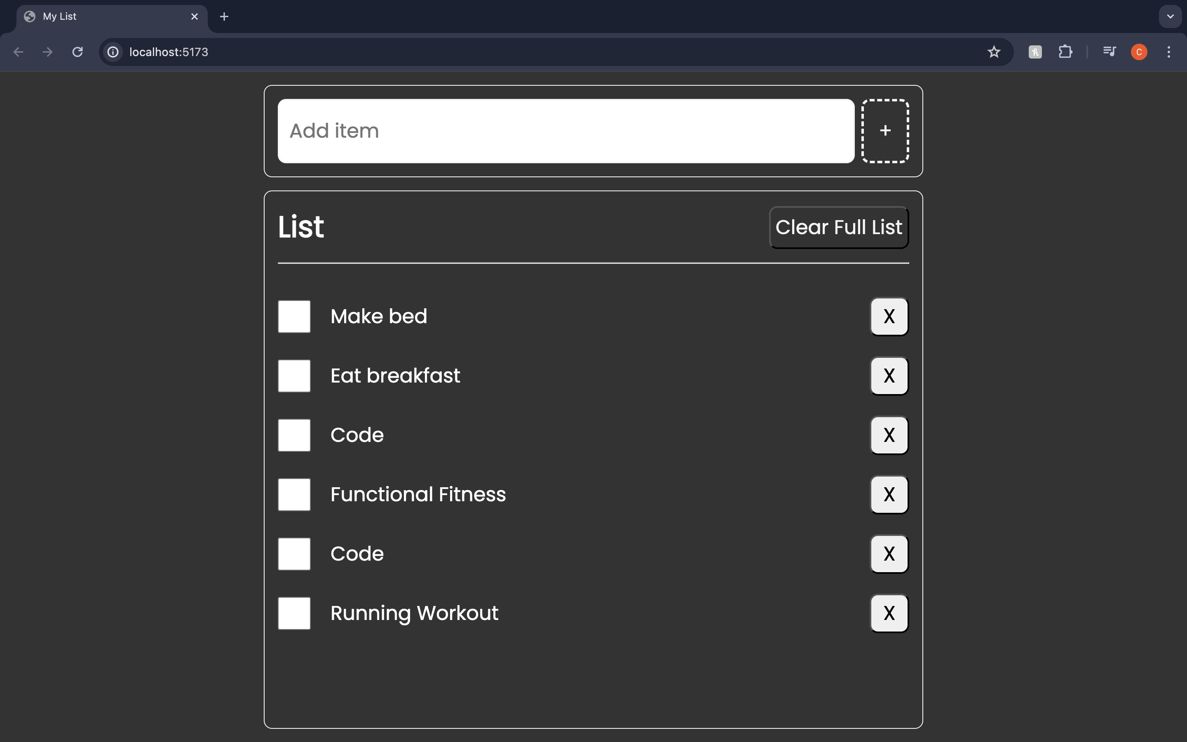Click the add item '+' icon
Image resolution: width=1187 pixels, height=742 pixels.
click(885, 131)
